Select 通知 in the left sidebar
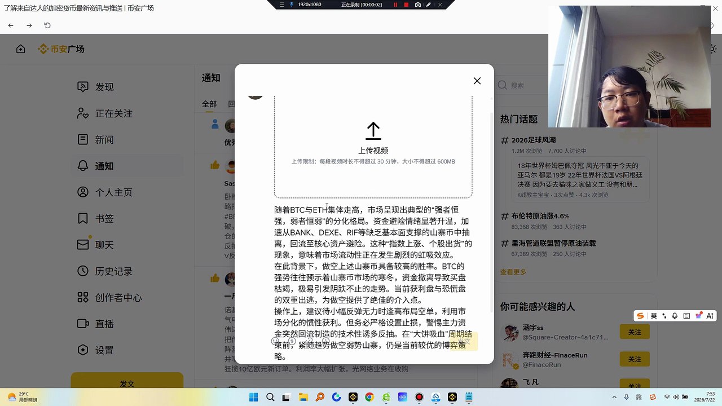 [x=104, y=166]
